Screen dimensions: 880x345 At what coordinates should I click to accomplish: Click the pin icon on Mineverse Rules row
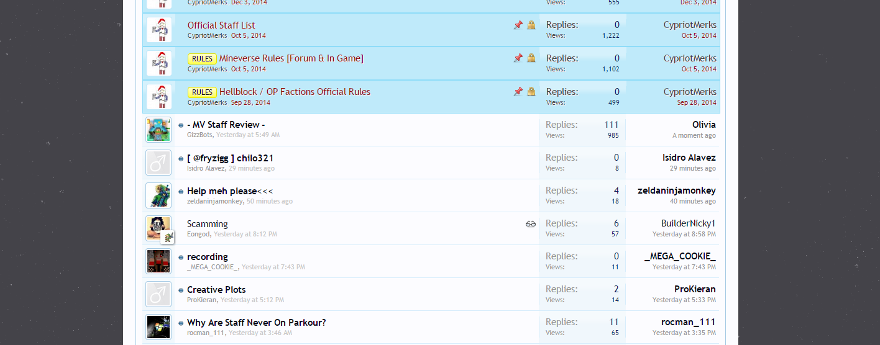coord(518,58)
